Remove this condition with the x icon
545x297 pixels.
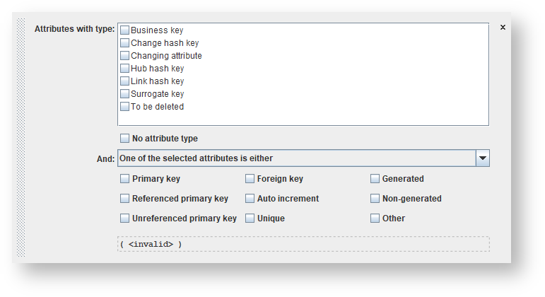tap(503, 28)
